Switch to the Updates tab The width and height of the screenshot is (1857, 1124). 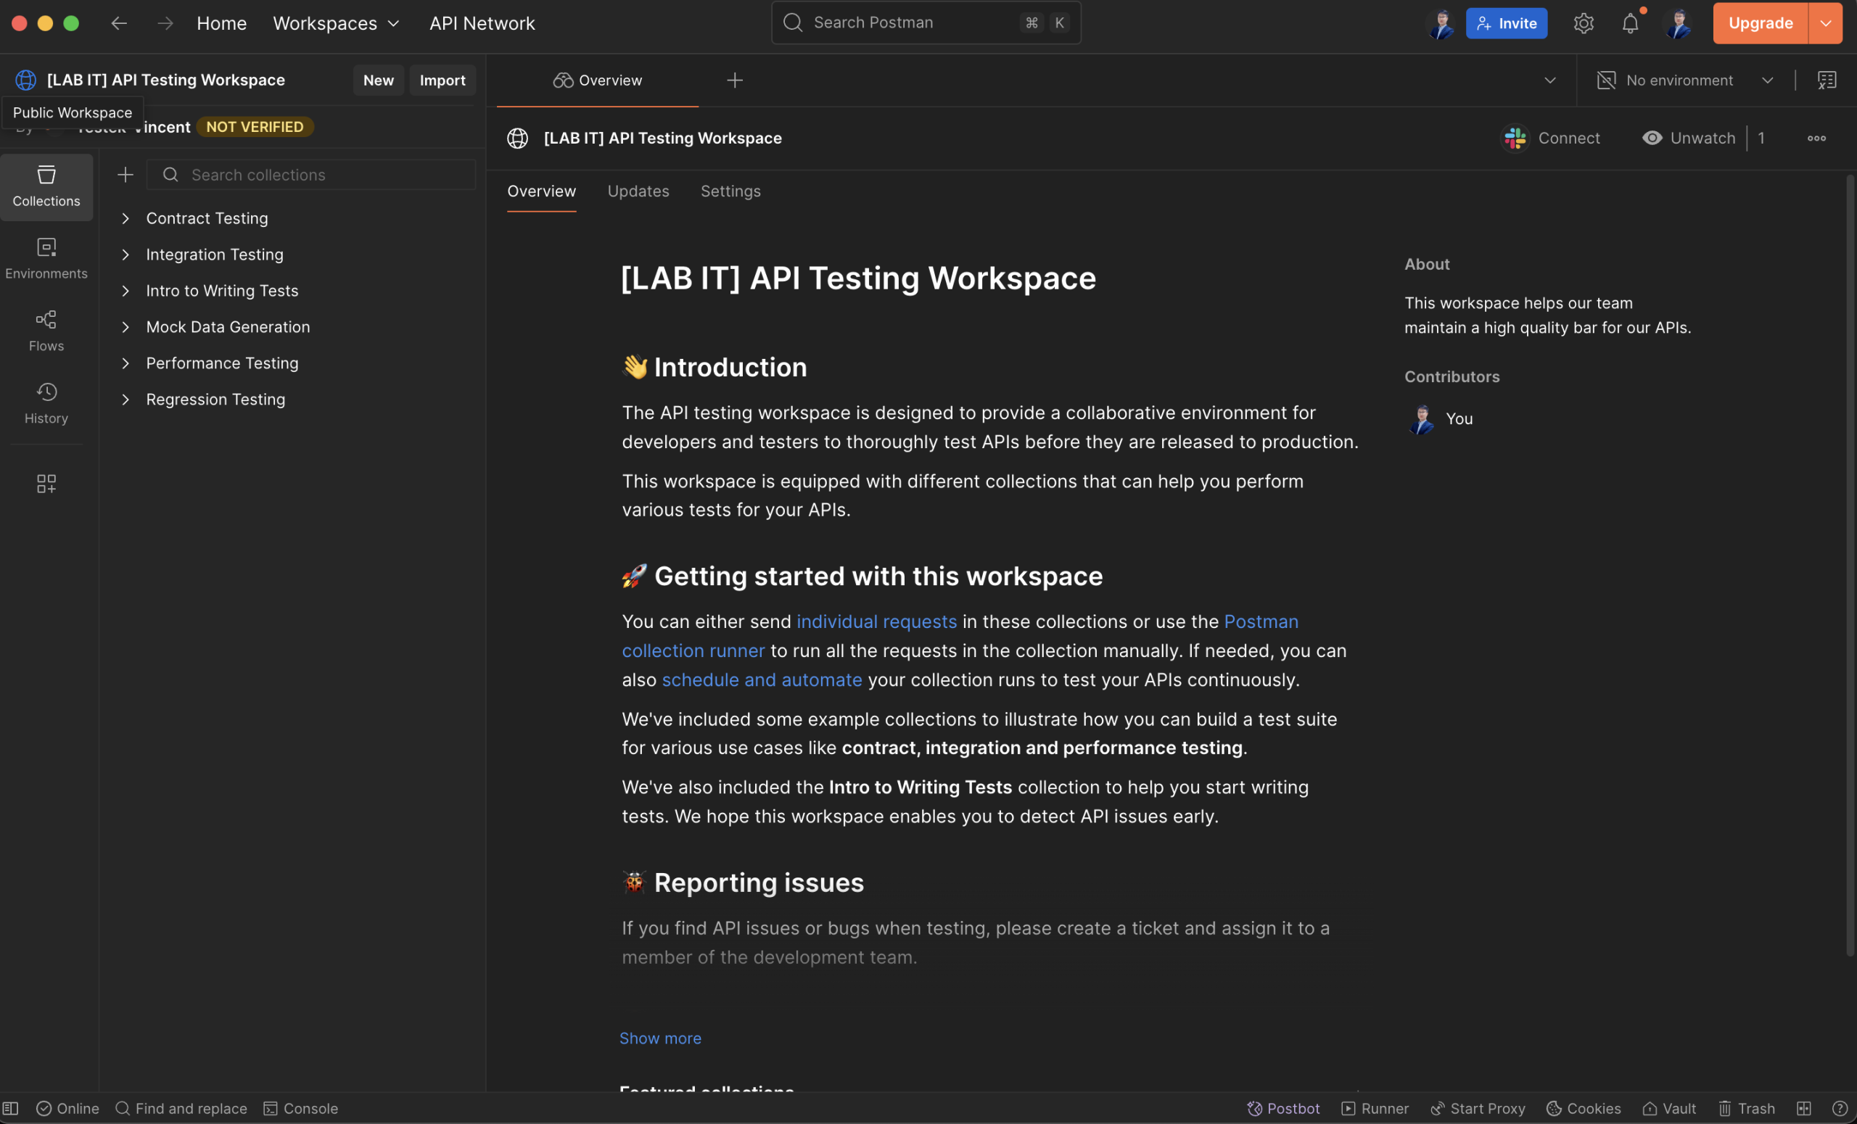click(x=638, y=191)
